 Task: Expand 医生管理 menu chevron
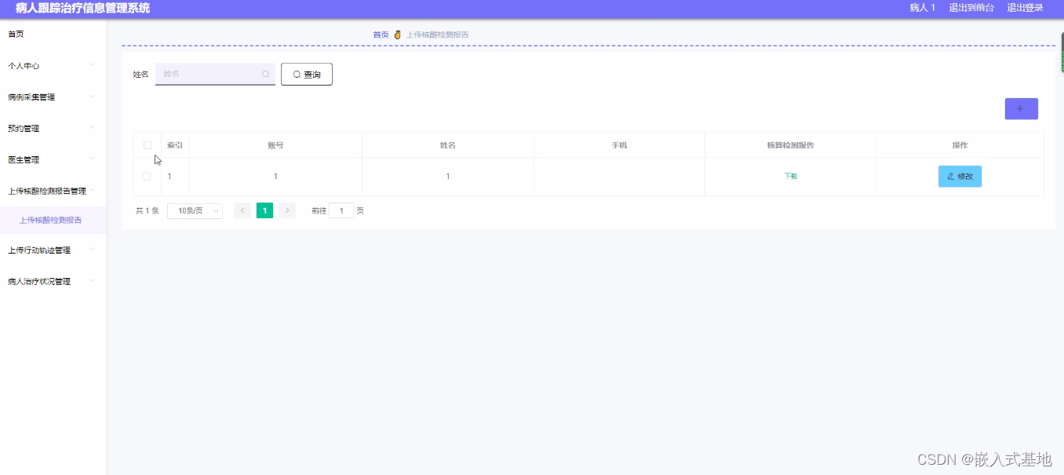pos(92,159)
